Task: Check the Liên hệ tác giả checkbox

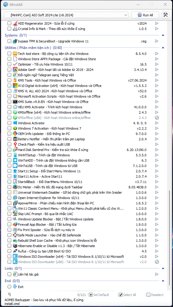Action: click(9, 274)
